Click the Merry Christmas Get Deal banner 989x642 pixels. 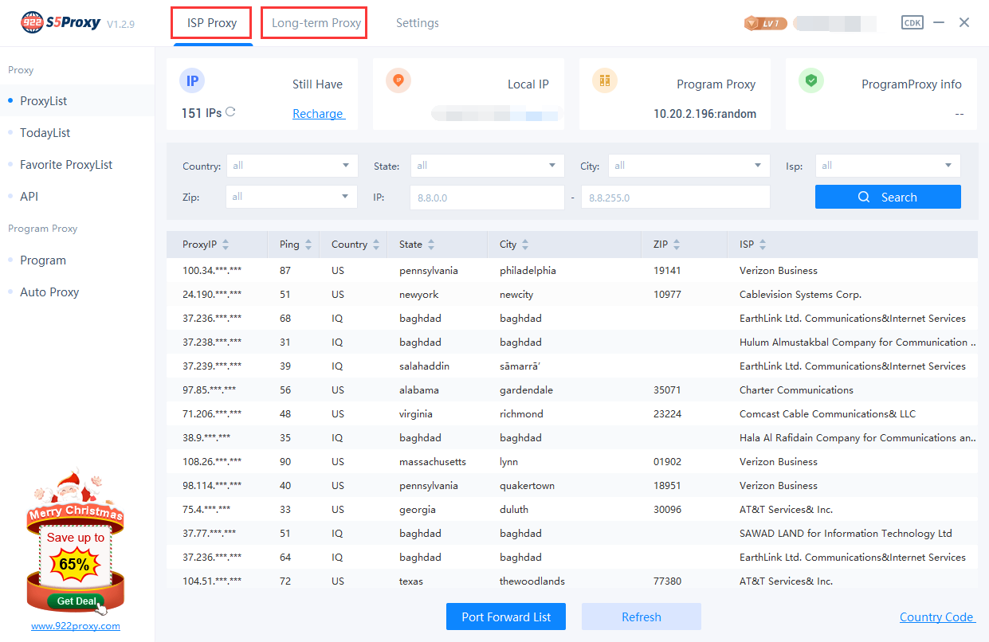pyautogui.click(x=76, y=541)
